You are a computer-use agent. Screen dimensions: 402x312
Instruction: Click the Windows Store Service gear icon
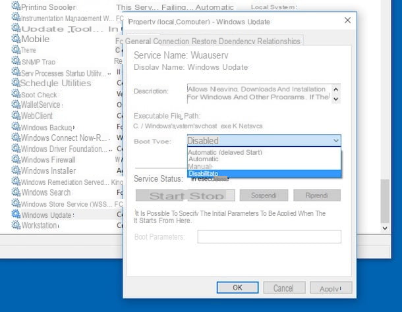pos(16,203)
